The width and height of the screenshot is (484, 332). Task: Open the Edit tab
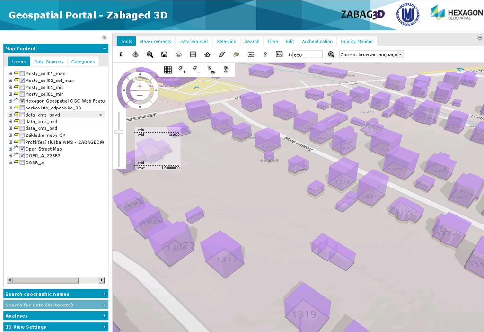[x=290, y=41]
